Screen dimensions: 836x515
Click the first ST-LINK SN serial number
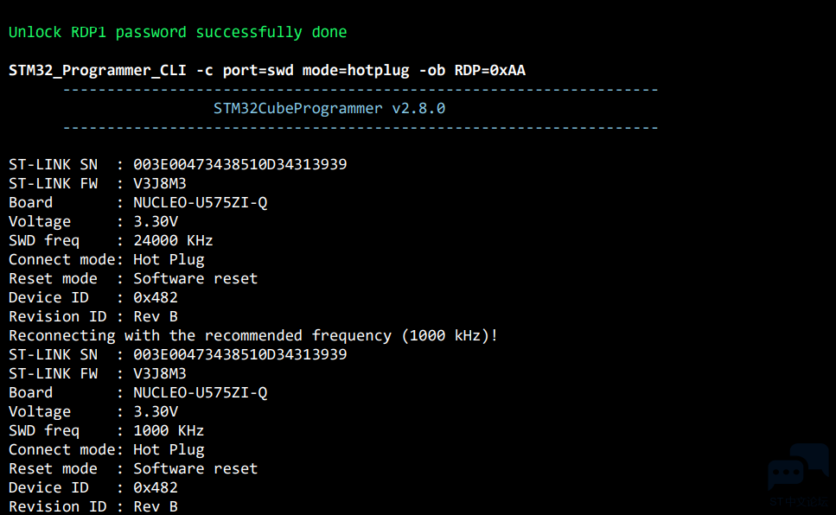240,164
